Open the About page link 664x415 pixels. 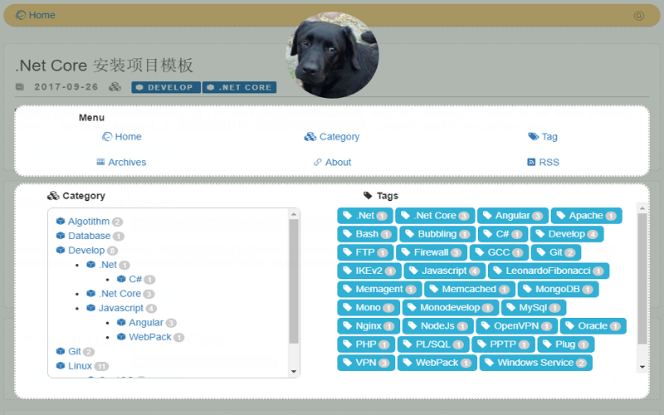tap(332, 163)
